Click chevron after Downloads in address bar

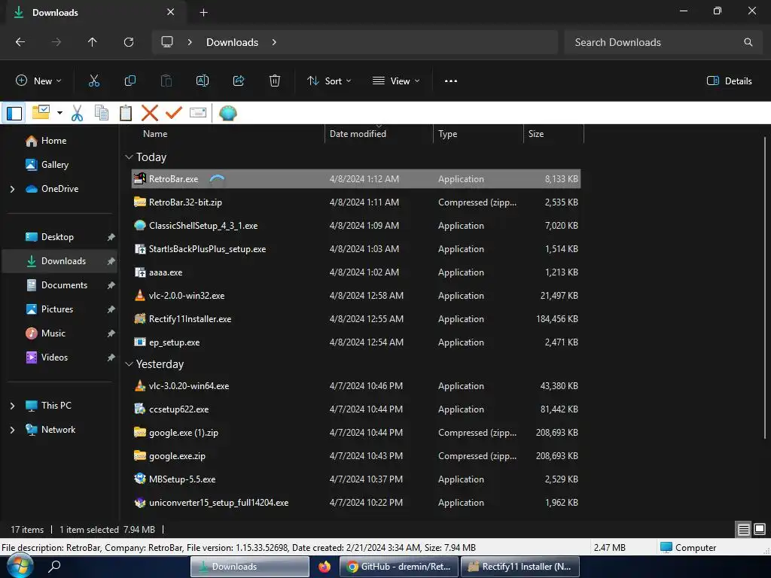pyautogui.click(x=274, y=42)
